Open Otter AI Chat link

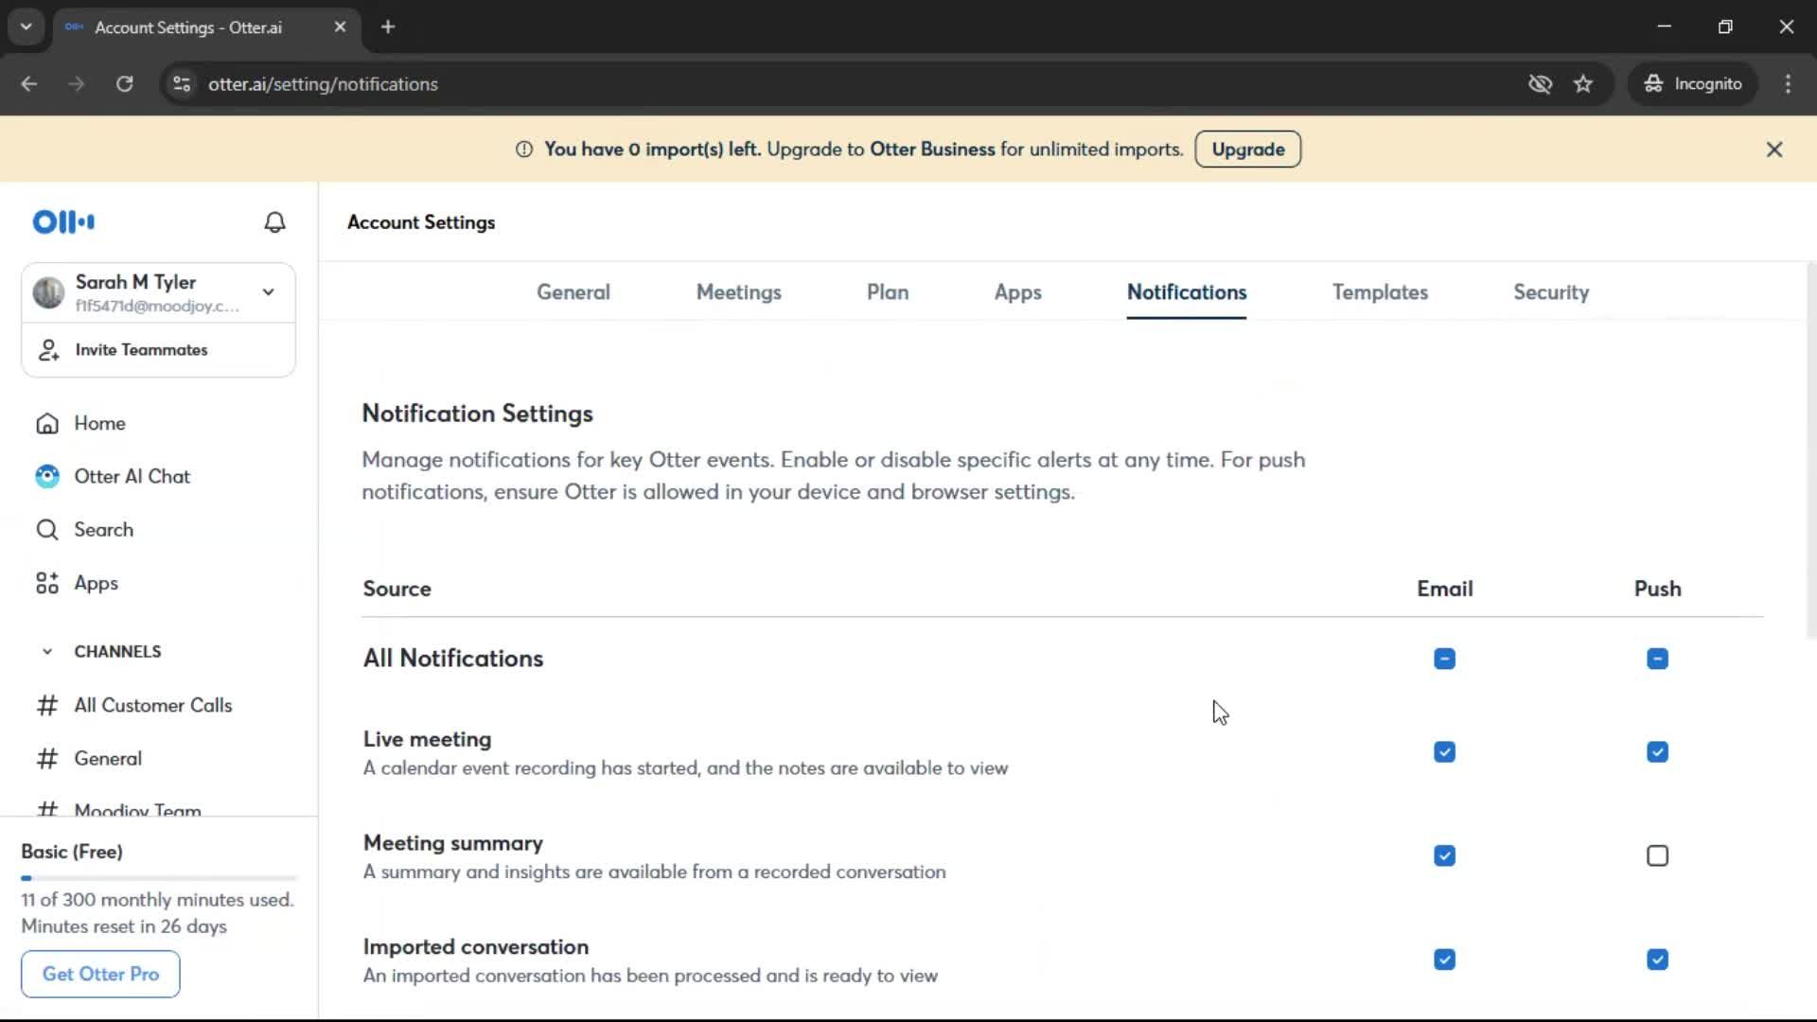(x=132, y=476)
